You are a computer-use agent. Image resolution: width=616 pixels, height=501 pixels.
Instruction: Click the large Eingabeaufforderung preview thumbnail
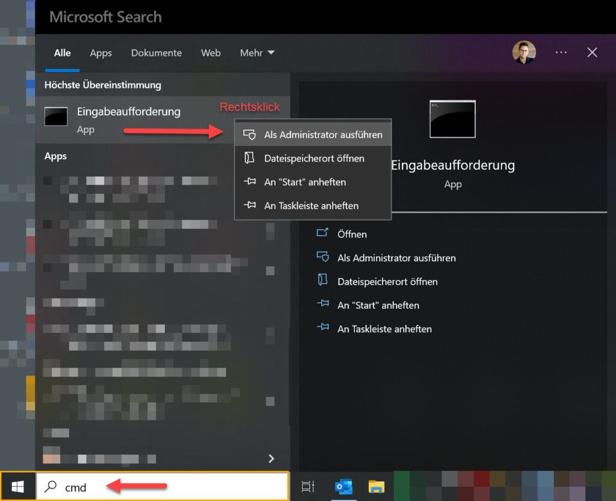pos(452,119)
